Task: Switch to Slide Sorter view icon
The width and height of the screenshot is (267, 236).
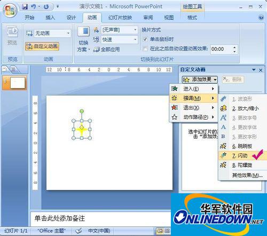Action: 167,231
